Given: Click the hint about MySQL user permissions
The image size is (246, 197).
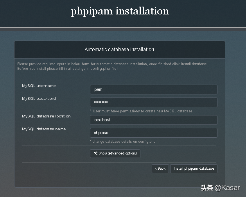Looking at the screenshot, I should (141, 111).
